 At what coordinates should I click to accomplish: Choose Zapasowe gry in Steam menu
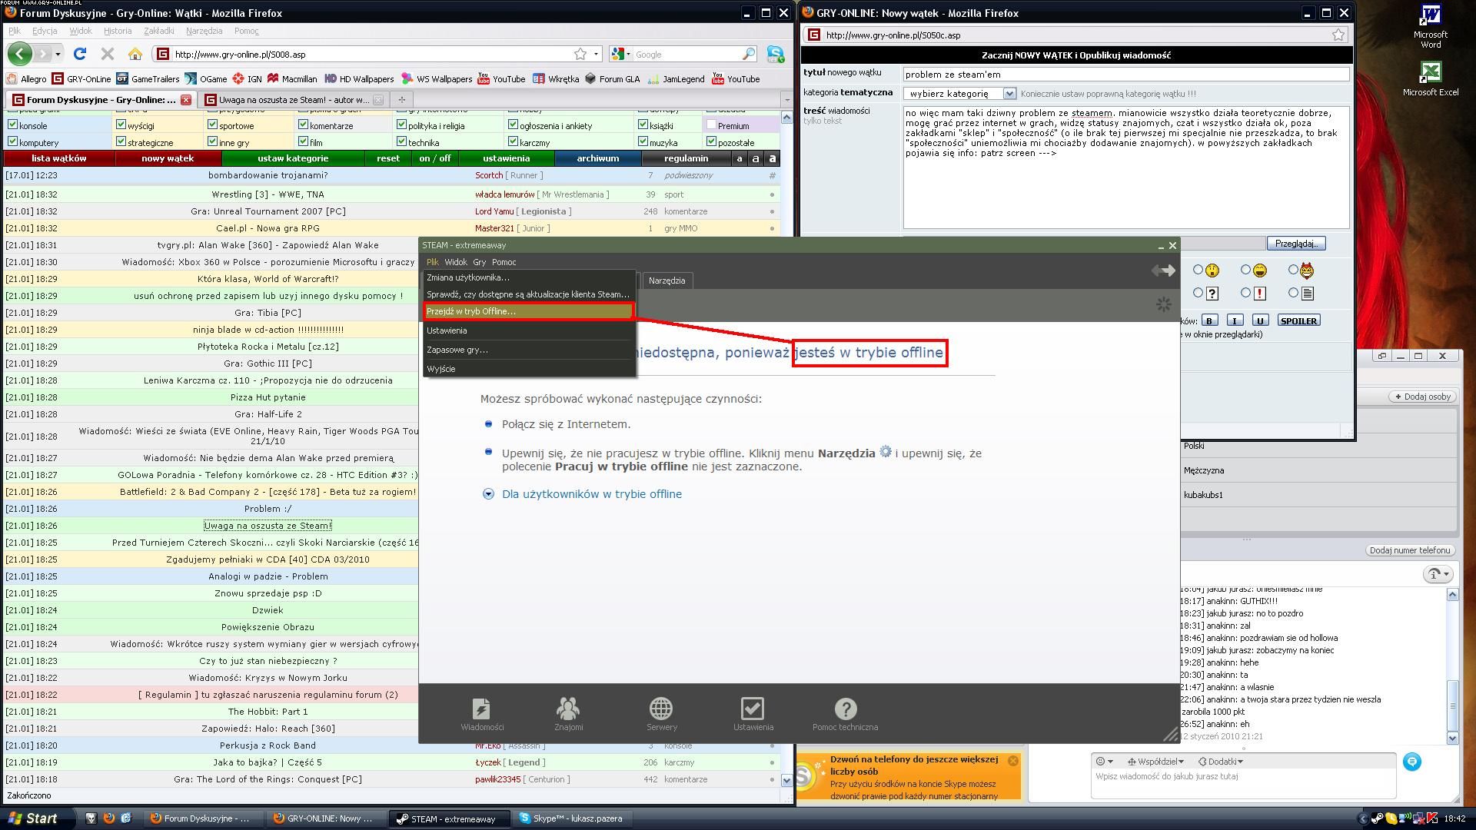tap(529, 350)
